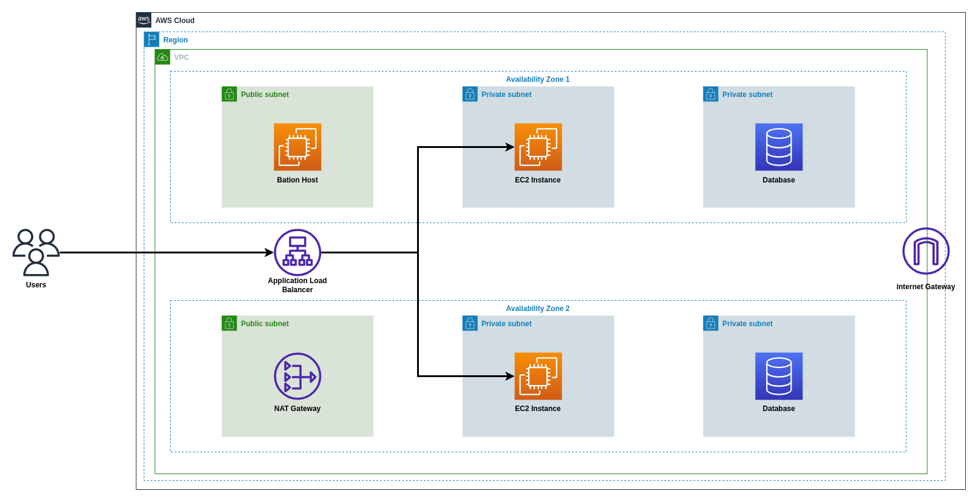This screenshot has width=978, height=502.
Task: Click the Users icon
Action: pyautogui.click(x=36, y=252)
